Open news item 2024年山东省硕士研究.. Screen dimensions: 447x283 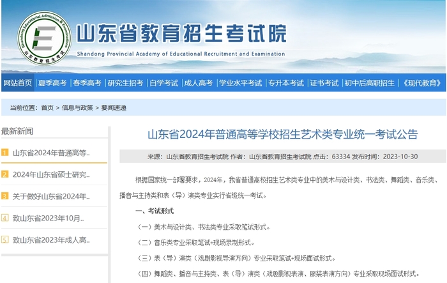pyautogui.click(x=51, y=174)
